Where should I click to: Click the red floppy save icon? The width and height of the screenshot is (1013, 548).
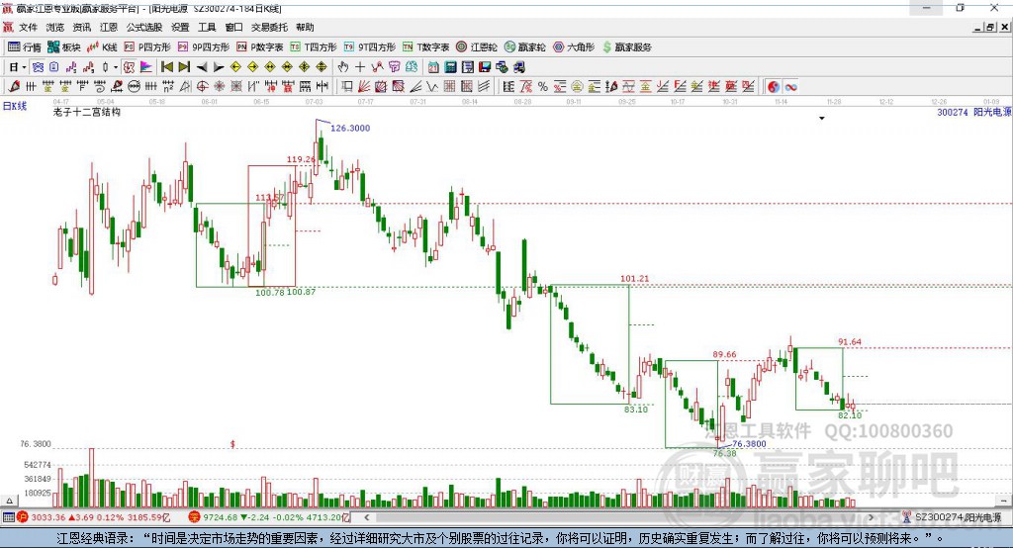point(485,67)
